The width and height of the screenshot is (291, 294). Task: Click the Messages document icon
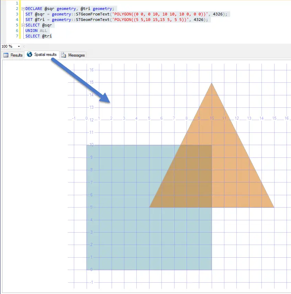point(64,55)
